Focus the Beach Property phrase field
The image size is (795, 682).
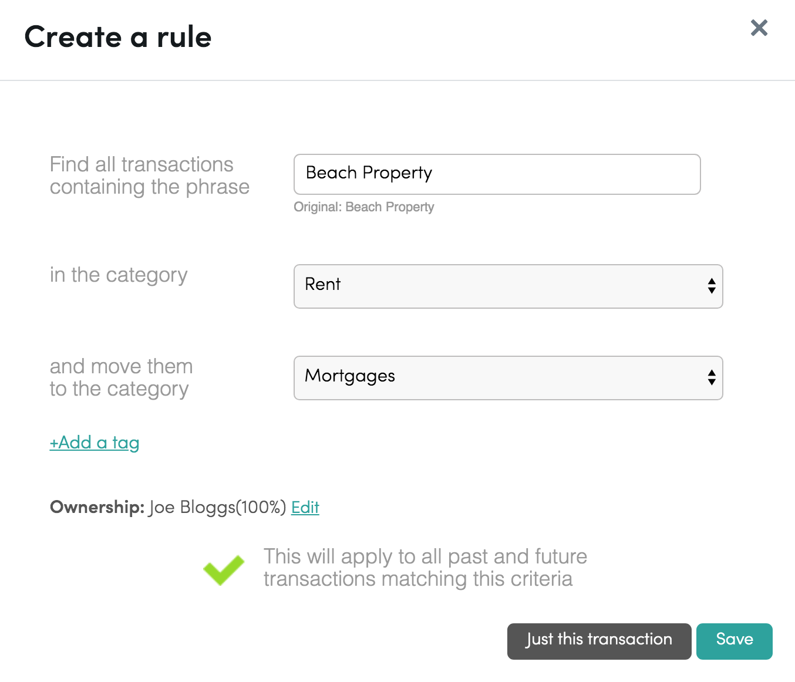[497, 174]
